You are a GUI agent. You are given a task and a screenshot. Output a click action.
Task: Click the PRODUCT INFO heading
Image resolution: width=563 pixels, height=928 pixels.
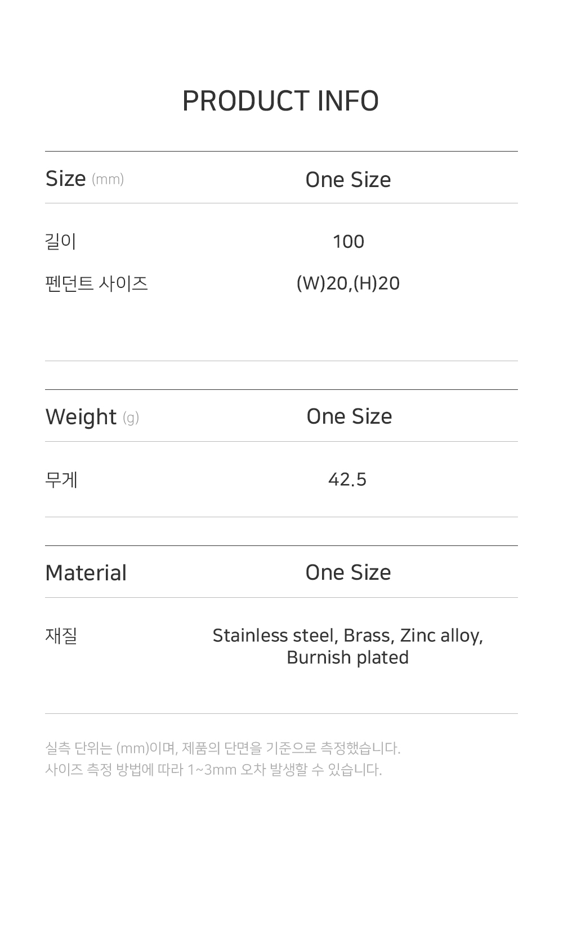click(280, 101)
